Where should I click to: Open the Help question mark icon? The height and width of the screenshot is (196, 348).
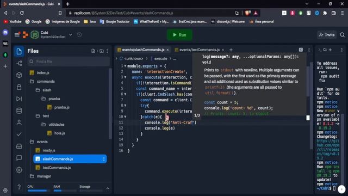(x=19, y=187)
